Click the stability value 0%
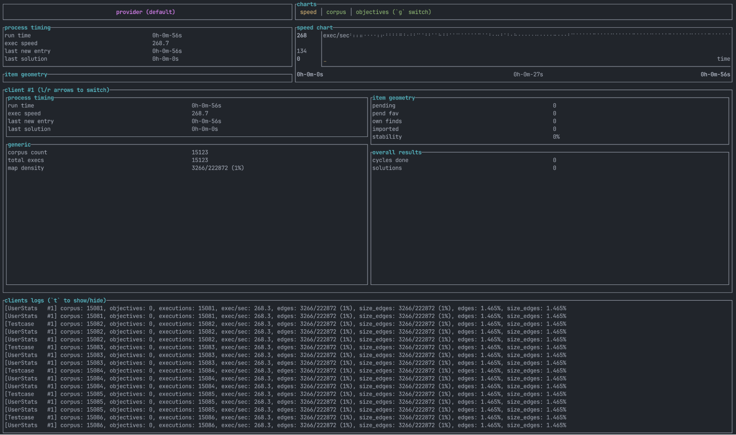This screenshot has width=736, height=435. click(556, 137)
